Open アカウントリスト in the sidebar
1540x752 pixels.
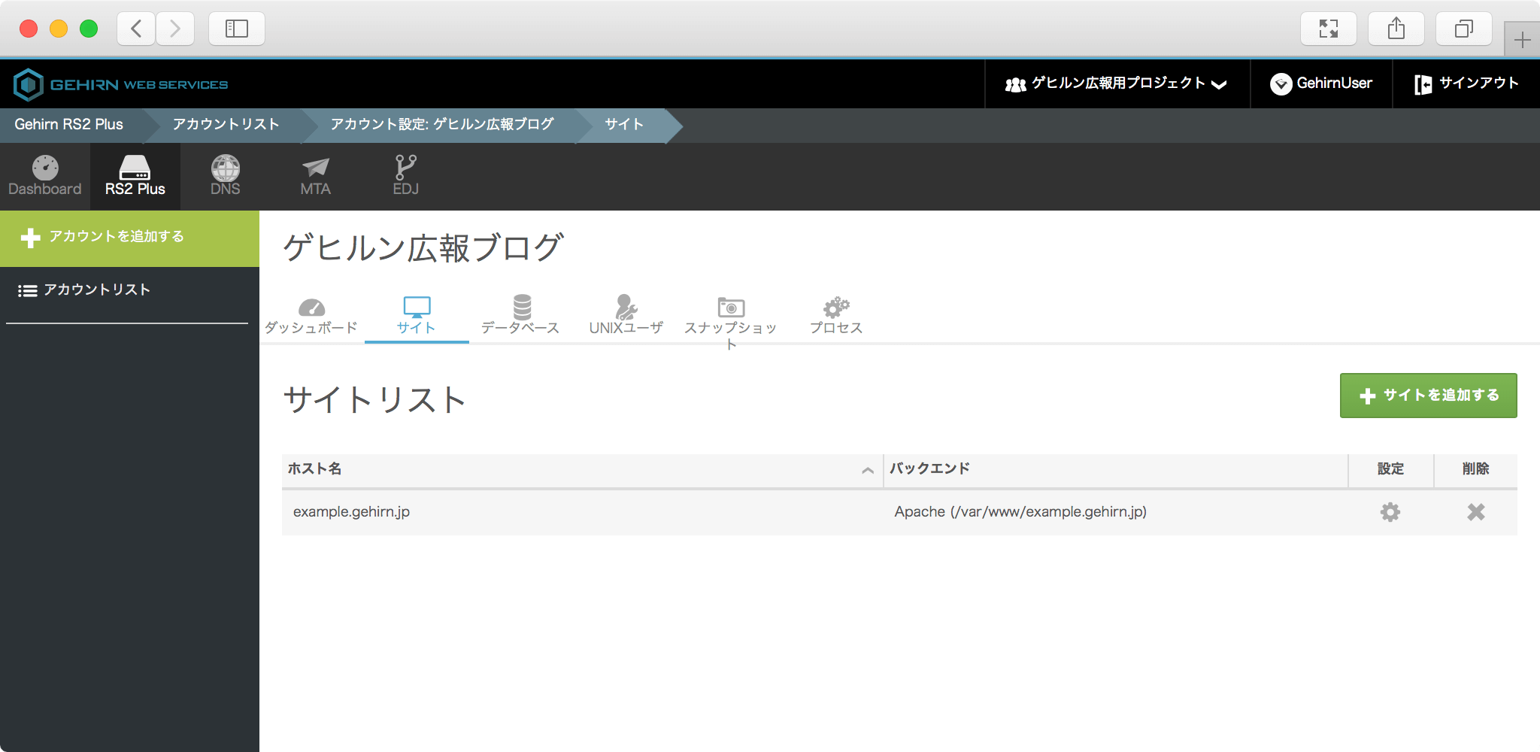tap(96, 290)
